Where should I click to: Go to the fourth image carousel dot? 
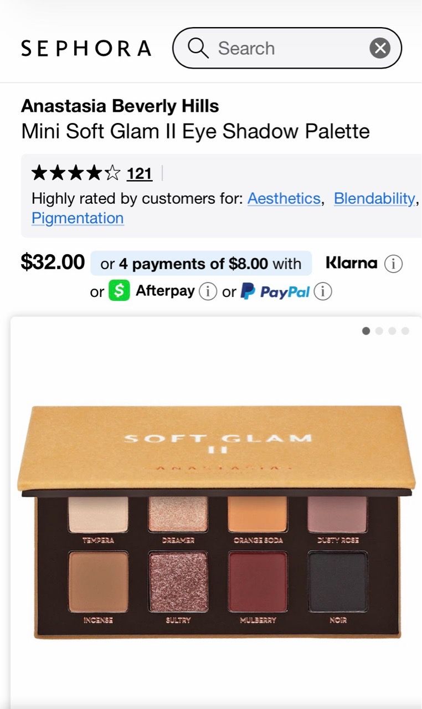pyautogui.click(x=405, y=331)
